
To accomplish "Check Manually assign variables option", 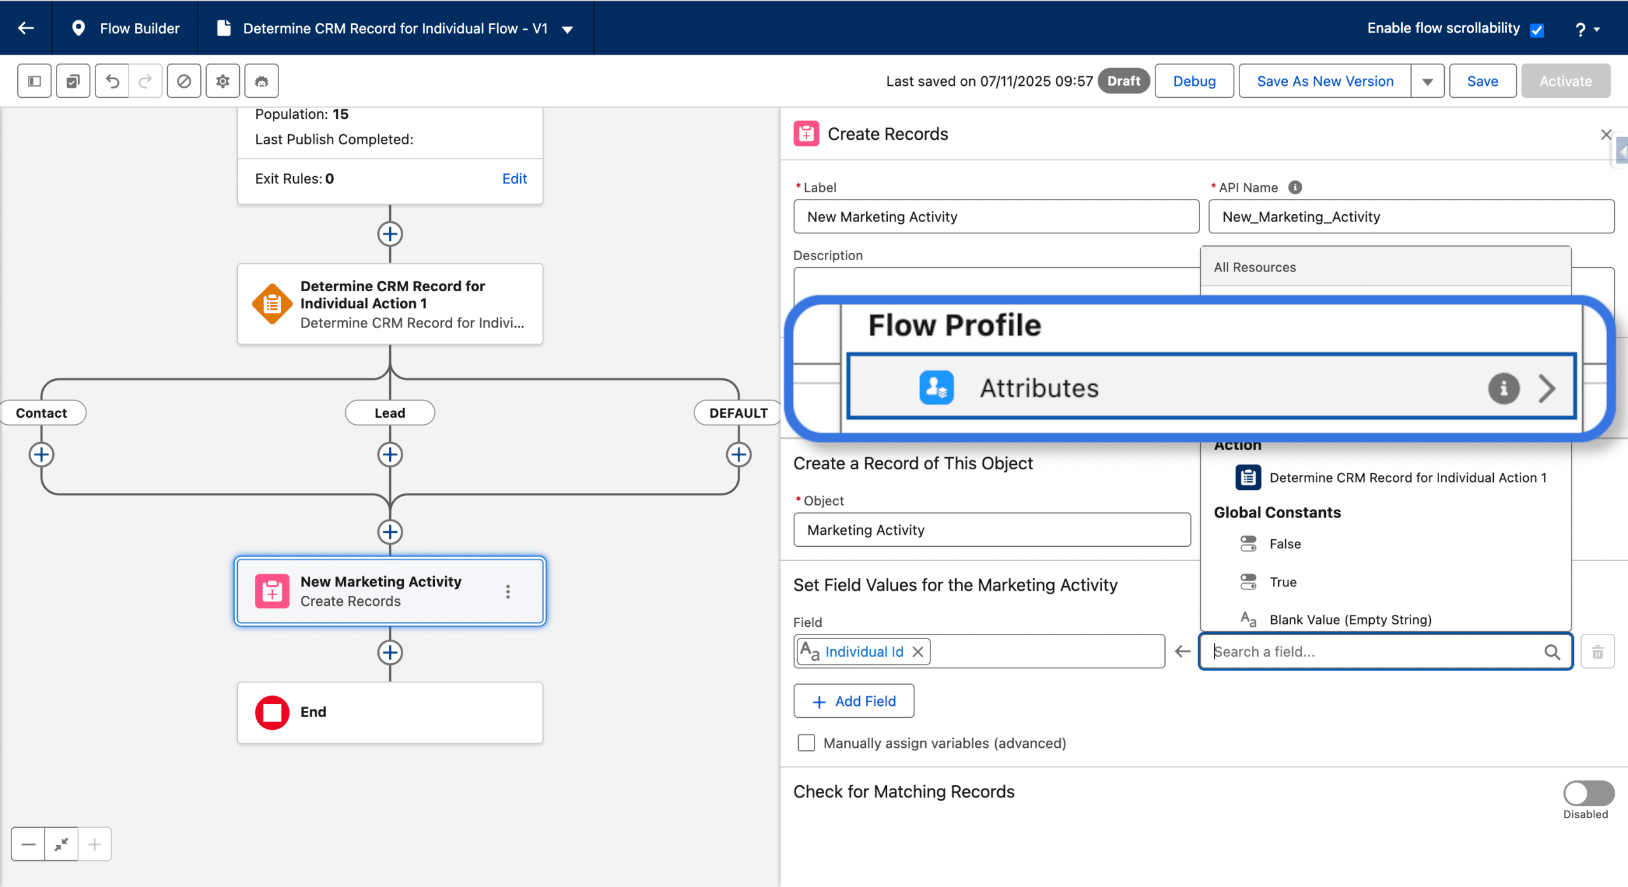I will [x=806, y=743].
